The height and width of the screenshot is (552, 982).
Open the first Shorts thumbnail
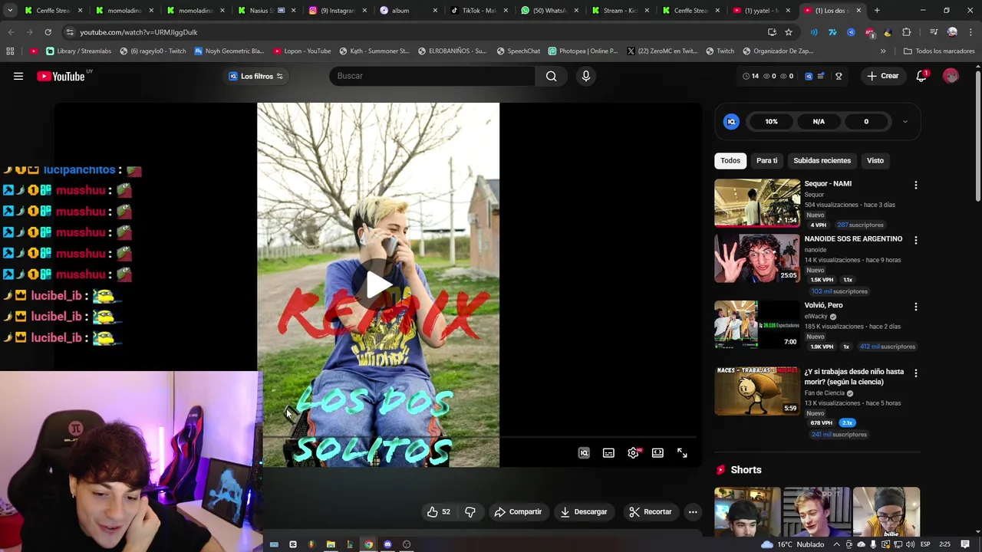point(747,512)
